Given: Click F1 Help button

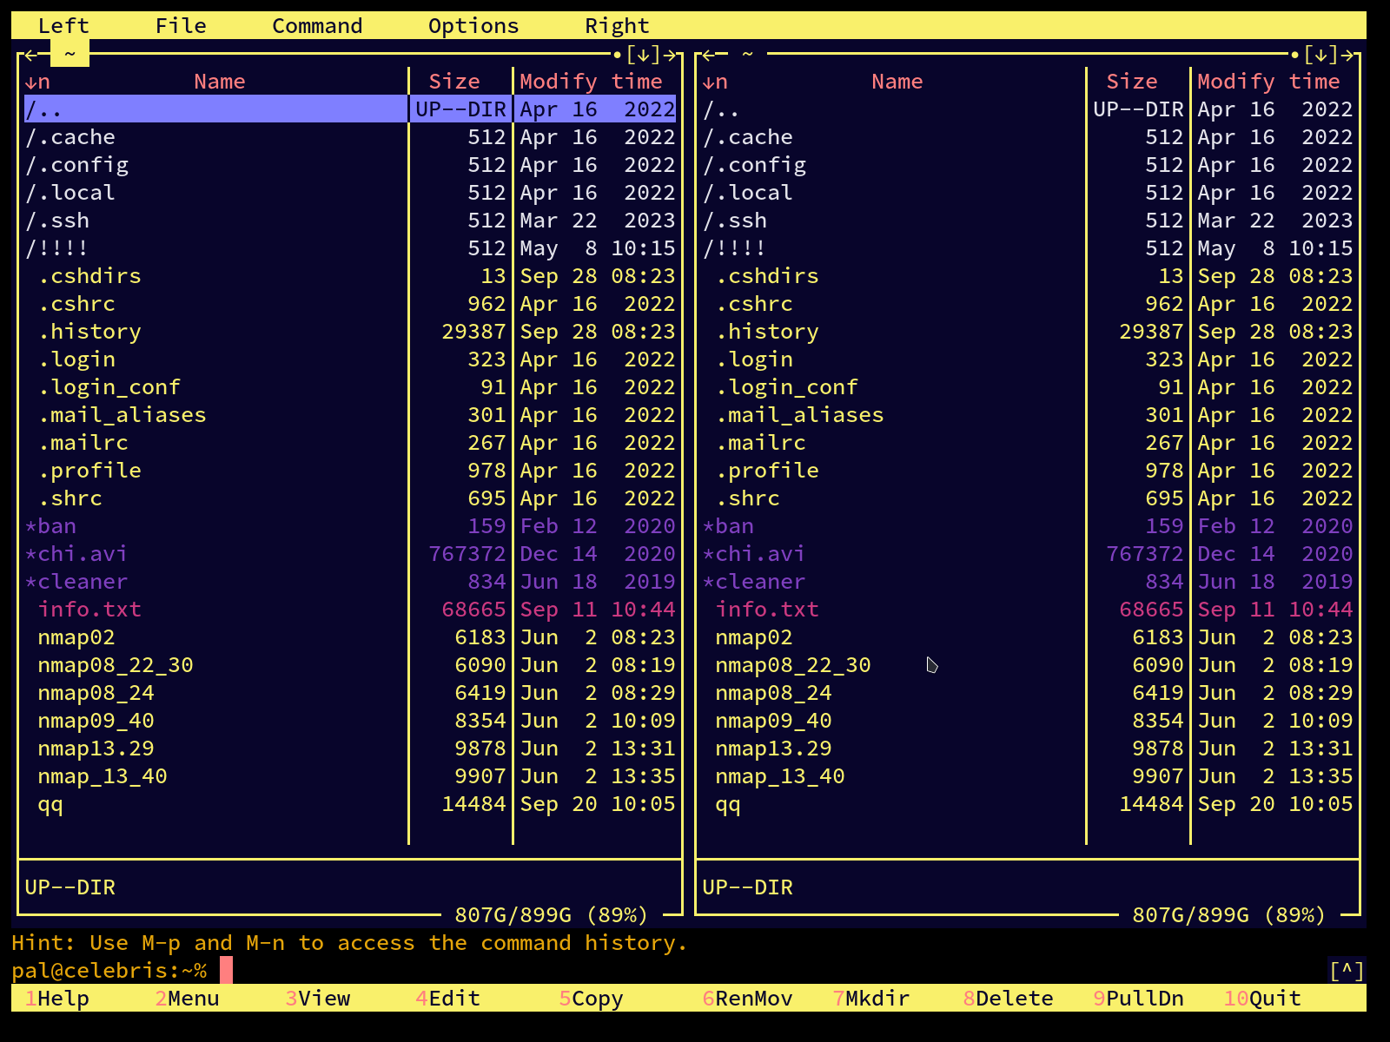Looking at the screenshot, I should click(x=57, y=999).
